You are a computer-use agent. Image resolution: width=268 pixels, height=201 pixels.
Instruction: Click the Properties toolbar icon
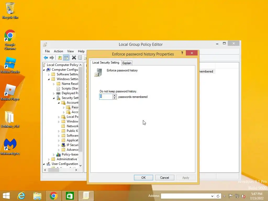tap(80, 58)
